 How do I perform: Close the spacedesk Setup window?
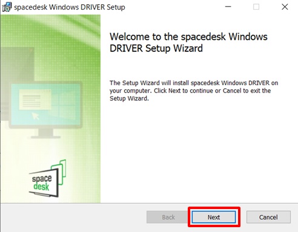pos(285,7)
